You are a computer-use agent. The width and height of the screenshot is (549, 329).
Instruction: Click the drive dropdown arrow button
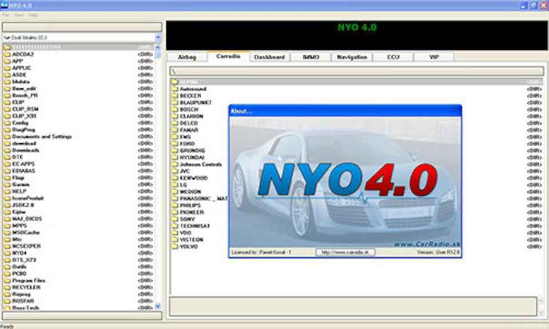(158, 37)
